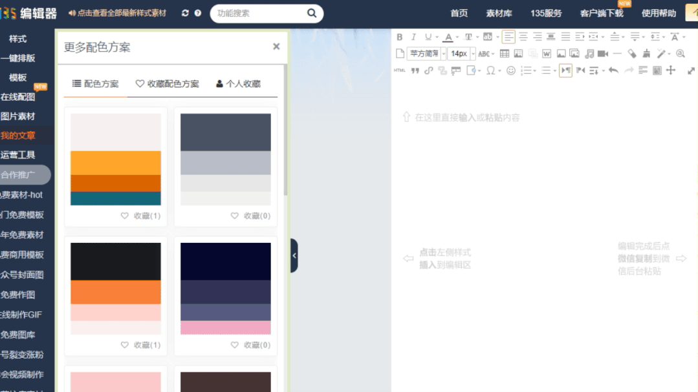This screenshot has width=698, height=392.
Task: Open 素材库 in top navigation
Action: tap(499, 14)
